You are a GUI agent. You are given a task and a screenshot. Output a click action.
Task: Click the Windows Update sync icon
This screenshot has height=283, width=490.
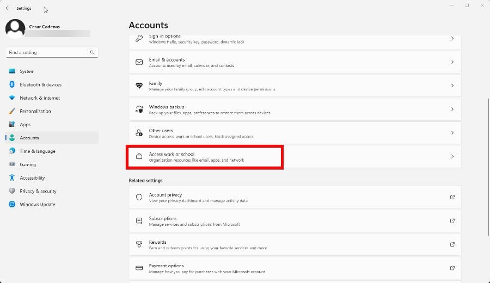tap(12, 204)
